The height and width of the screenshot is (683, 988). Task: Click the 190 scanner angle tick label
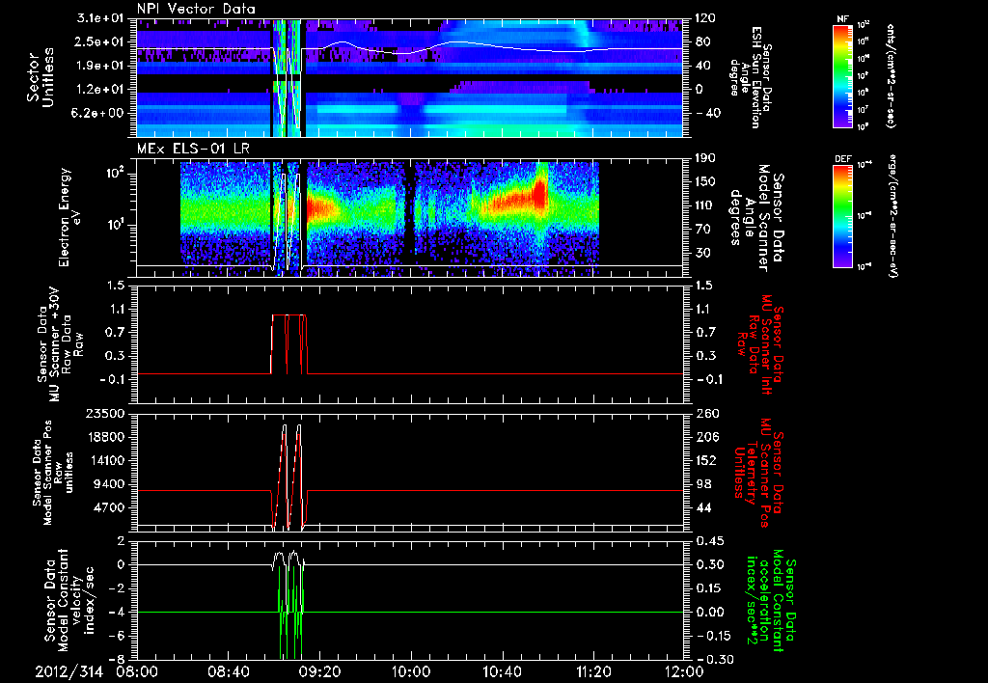[705, 158]
